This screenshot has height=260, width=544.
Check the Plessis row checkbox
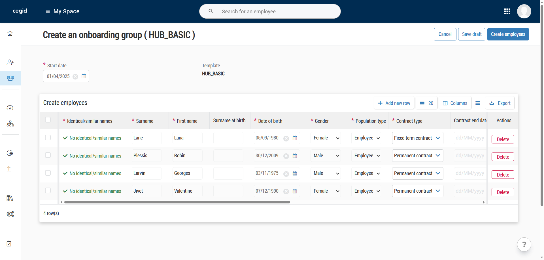tap(48, 155)
